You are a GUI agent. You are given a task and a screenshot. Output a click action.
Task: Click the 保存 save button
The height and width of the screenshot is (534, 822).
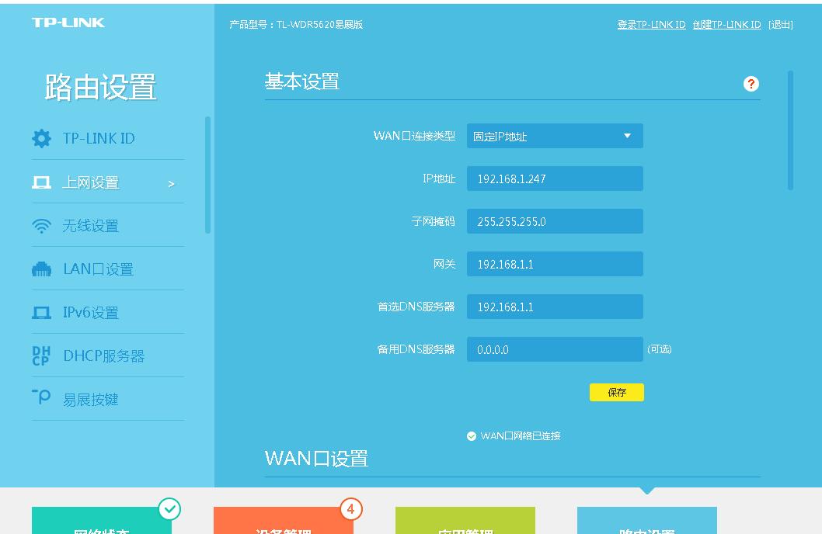pyautogui.click(x=616, y=392)
